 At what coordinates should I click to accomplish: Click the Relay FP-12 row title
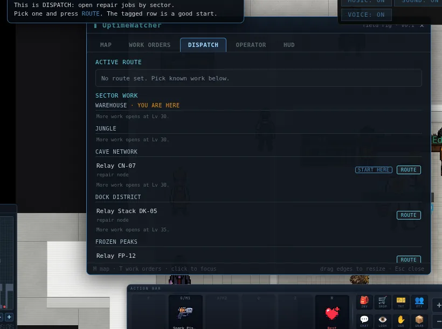click(116, 256)
